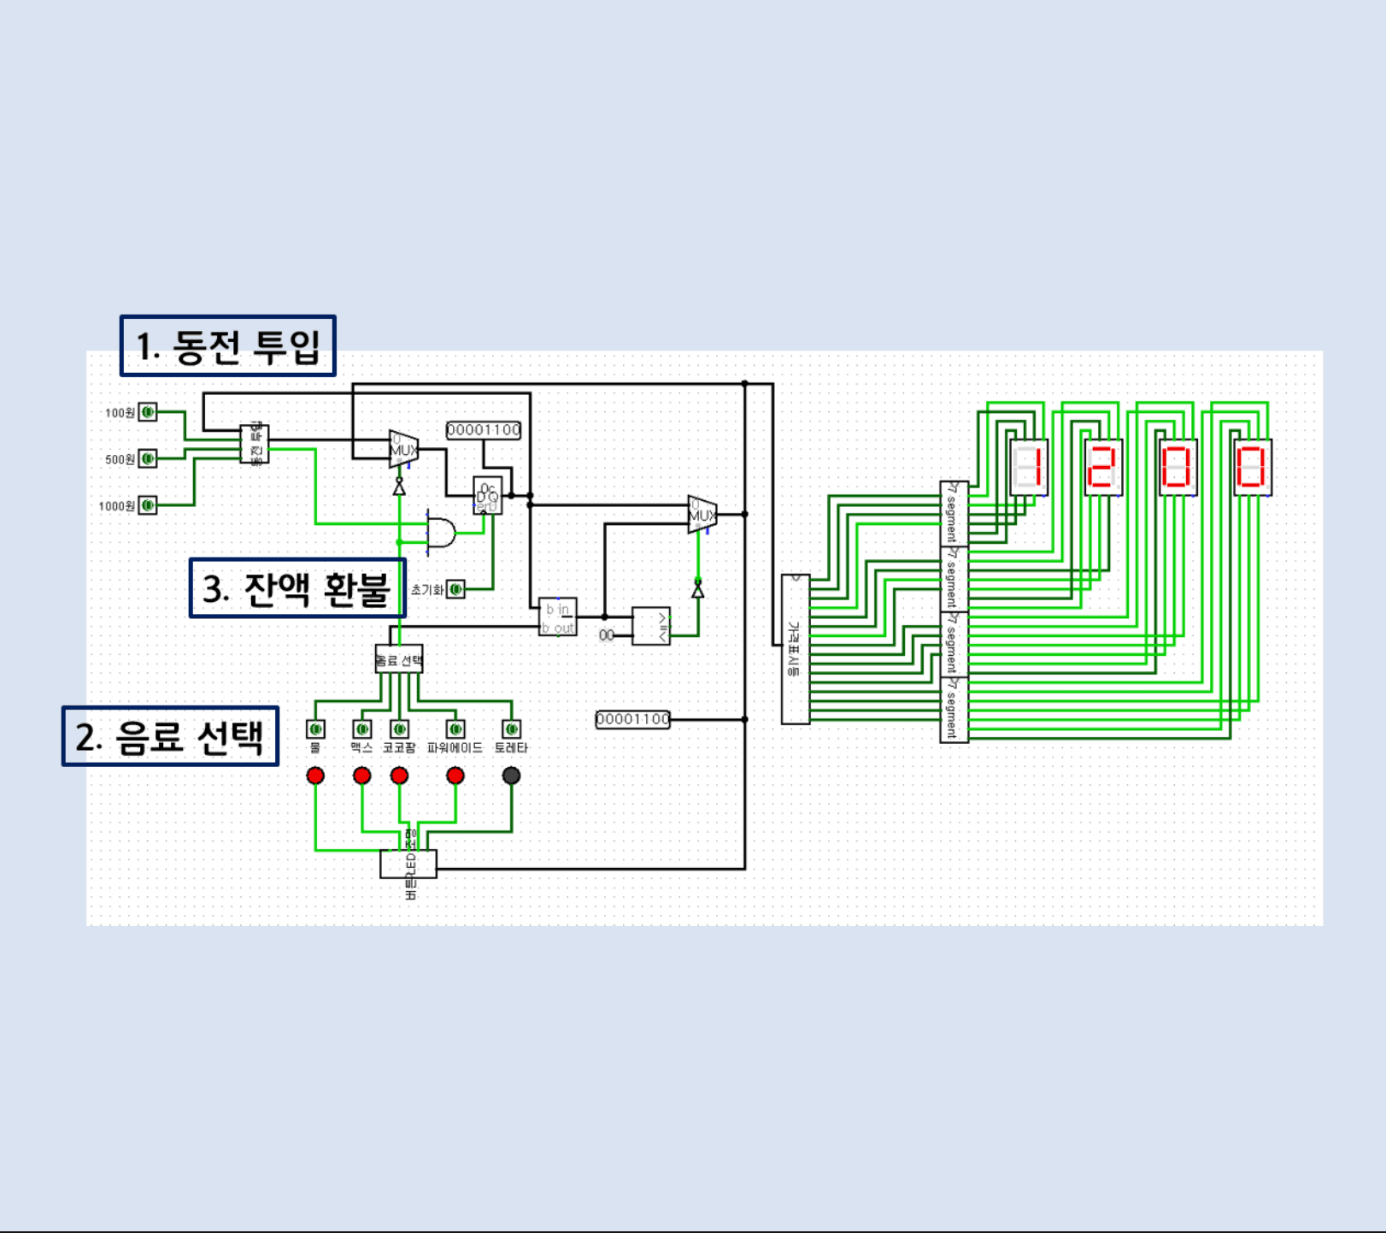1386x1233 pixels.
Task: Select the AND gate
Action: click(441, 533)
